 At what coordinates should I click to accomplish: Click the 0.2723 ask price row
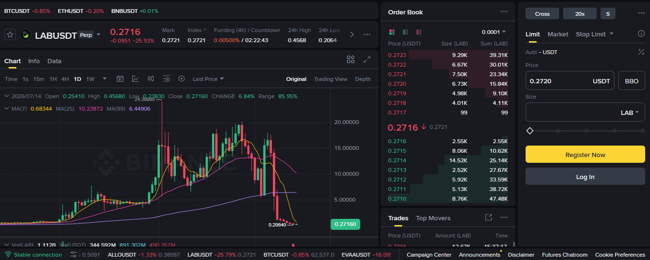tap(448, 55)
